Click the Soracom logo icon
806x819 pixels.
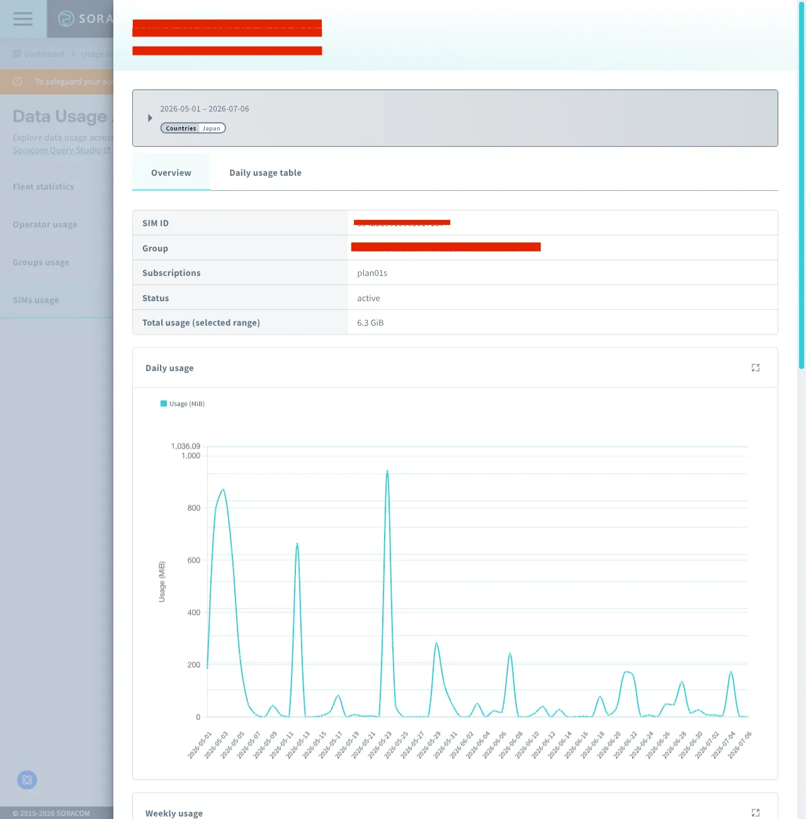tap(66, 19)
